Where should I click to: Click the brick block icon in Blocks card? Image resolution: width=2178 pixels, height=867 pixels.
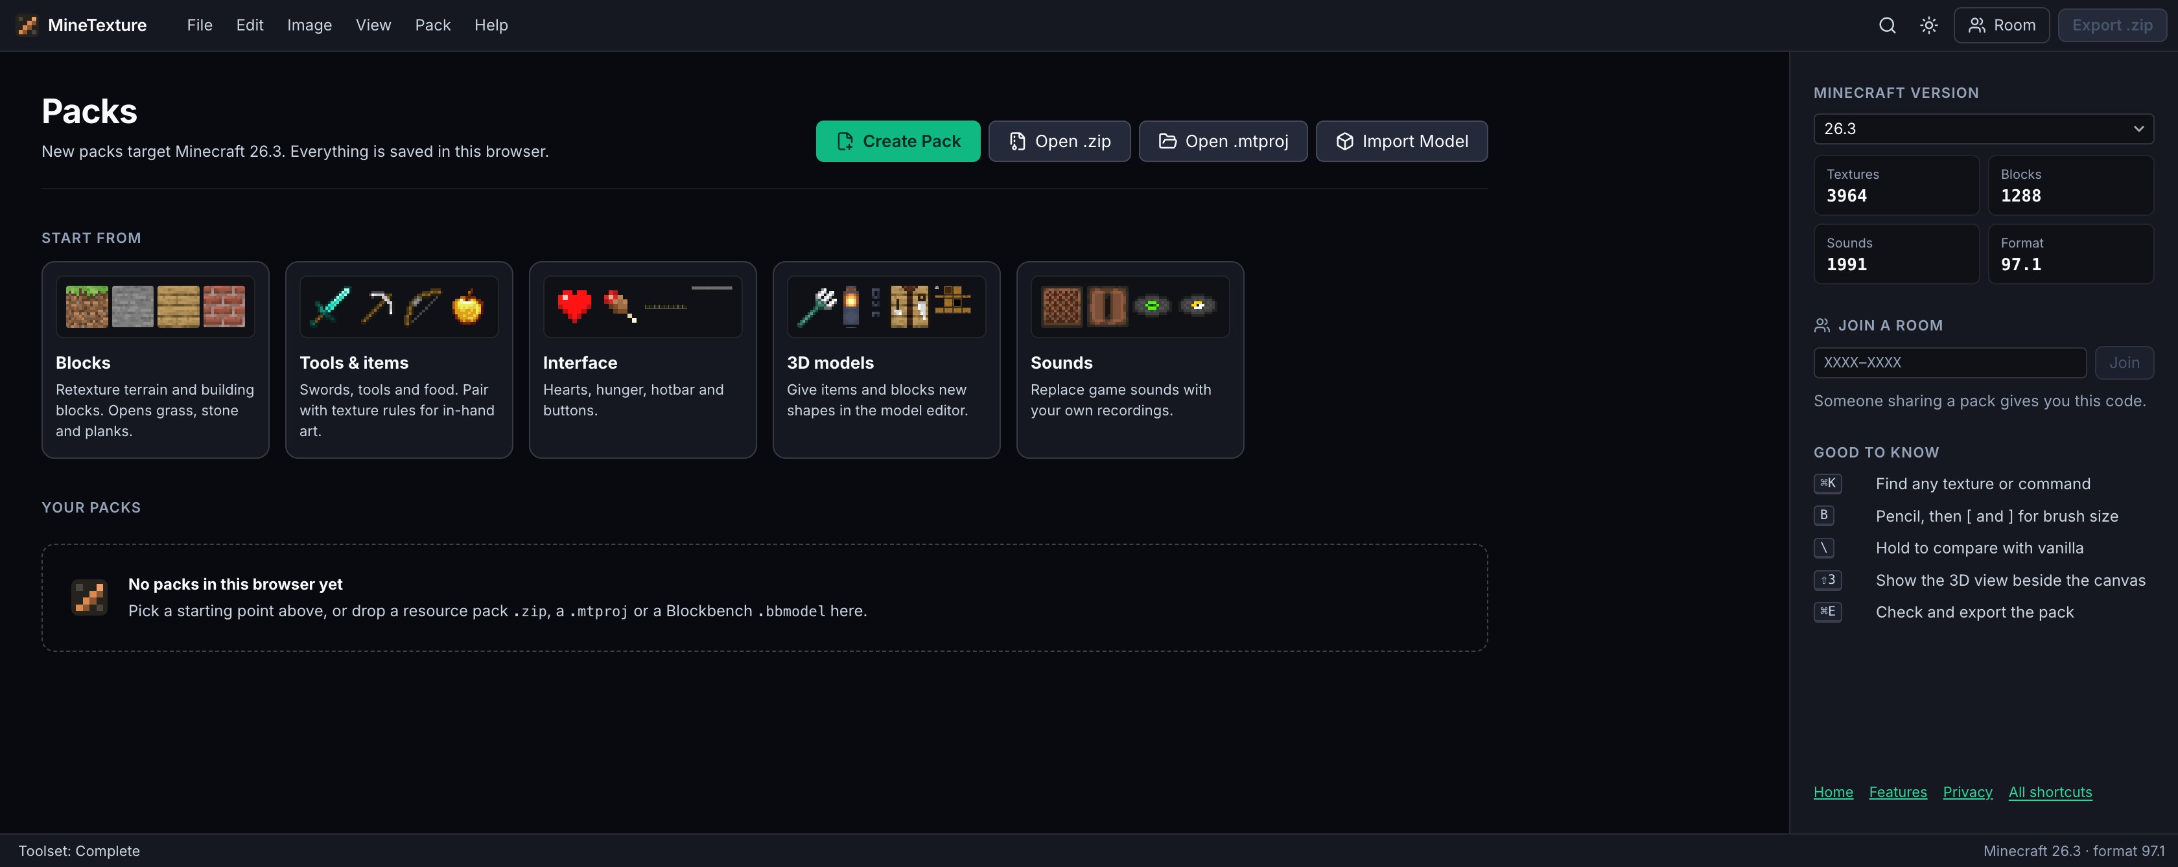tap(224, 306)
